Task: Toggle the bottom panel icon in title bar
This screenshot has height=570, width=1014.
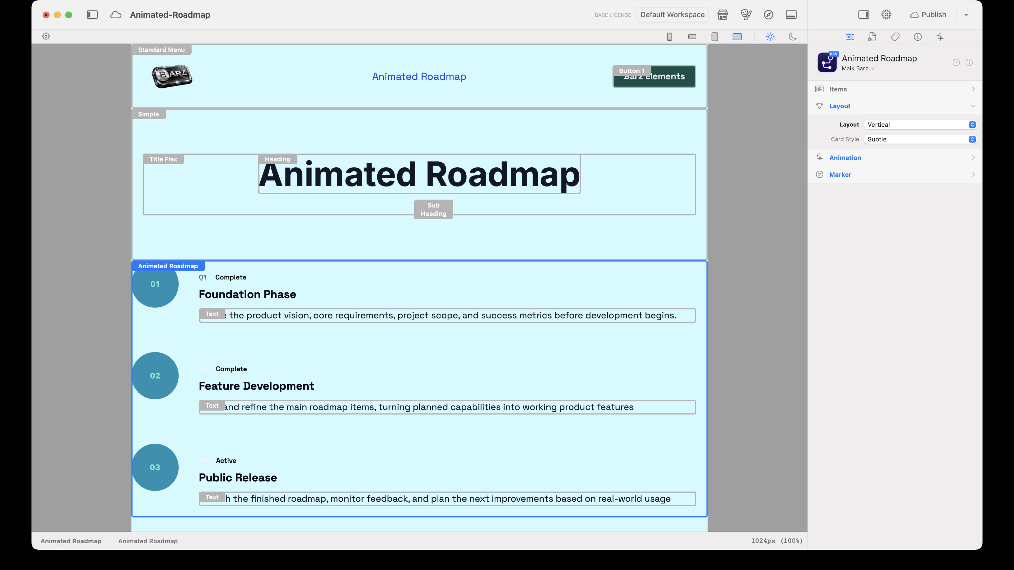Action: click(791, 15)
